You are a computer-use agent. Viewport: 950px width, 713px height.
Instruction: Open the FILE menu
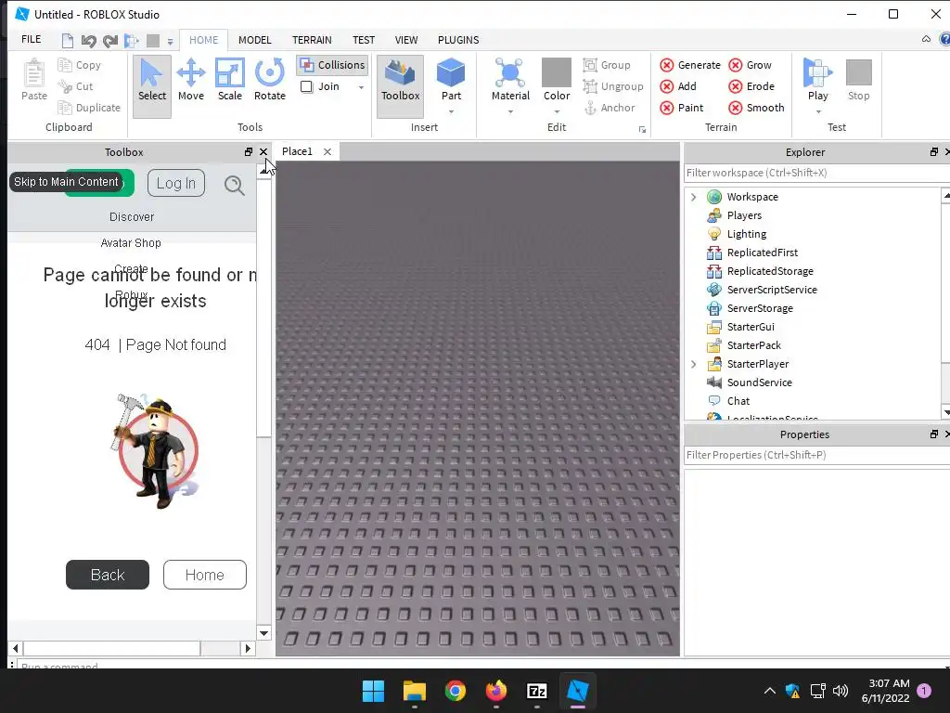tap(31, 39)
